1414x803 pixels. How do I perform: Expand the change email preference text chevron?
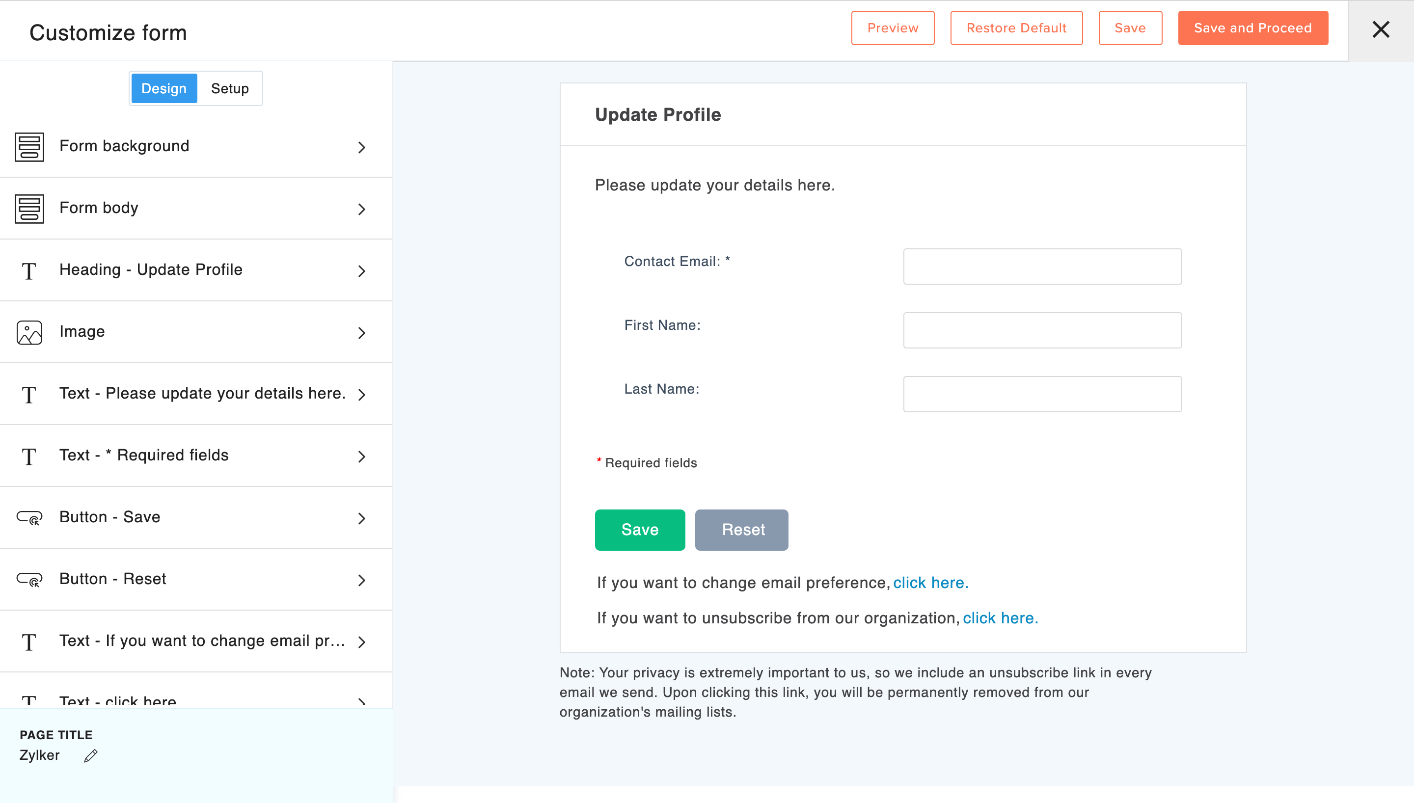(x=362, y=642)
